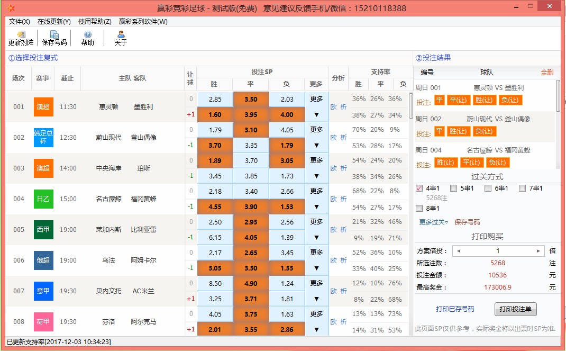The height and width of the screenshot is (351, 566).
Task: Expand 更多 dropdown for match 006
Action: pyautogui.click(x=316, y=260)
